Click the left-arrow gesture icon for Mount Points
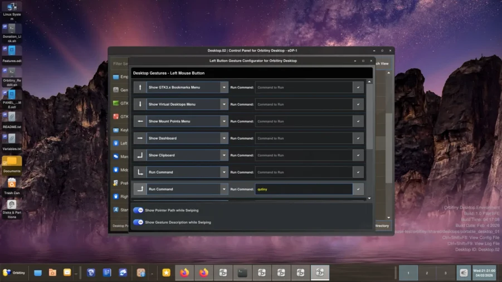Viewport: 502px width, 282px height. pyautogui.click(x=140, y=121)
